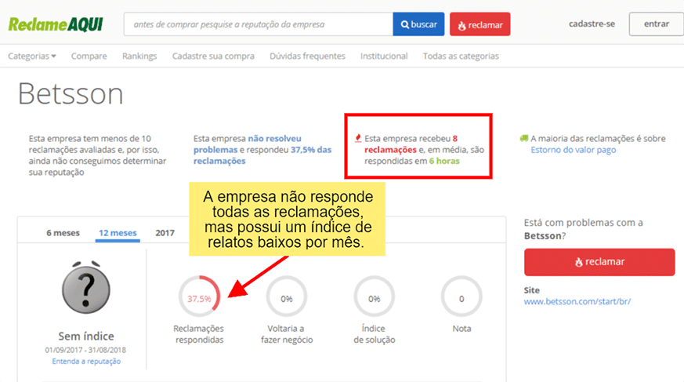Click the blue buscar button
This screenshot has height=382, width=684.
coord(418,24)
